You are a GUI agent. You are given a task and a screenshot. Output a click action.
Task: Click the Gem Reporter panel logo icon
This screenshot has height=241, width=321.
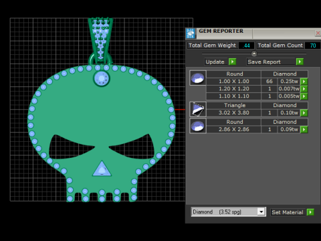tap(191, 33)
